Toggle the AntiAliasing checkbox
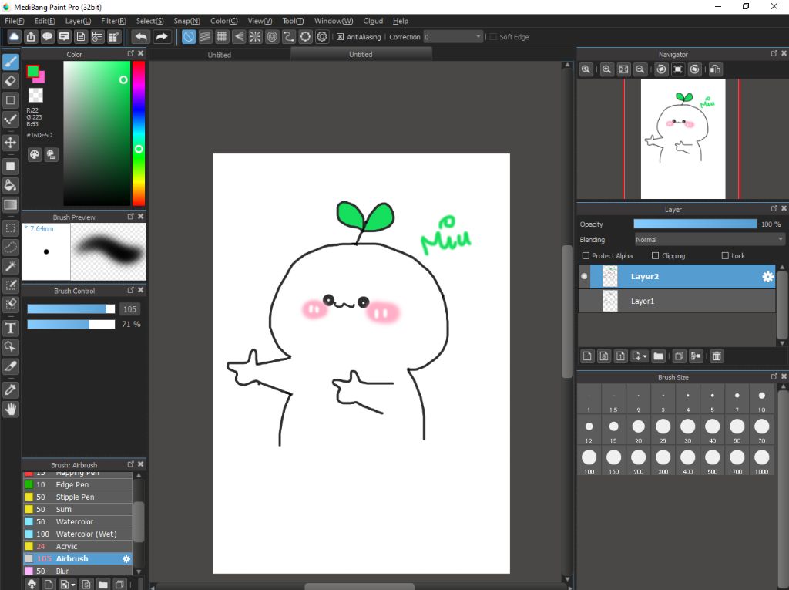Image resolution: width=789 pixels, height=590 pixels. [x=340, y=37]
